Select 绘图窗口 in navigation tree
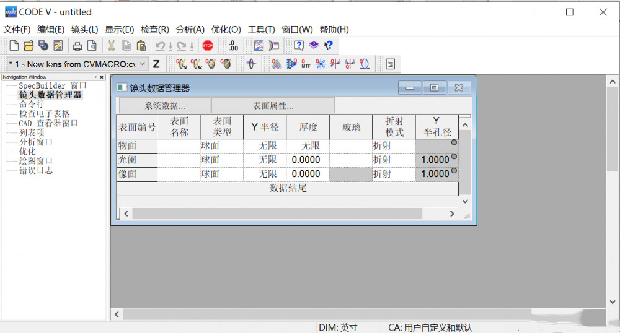Screen dimensions: 620x333 (x=35, y=161)
